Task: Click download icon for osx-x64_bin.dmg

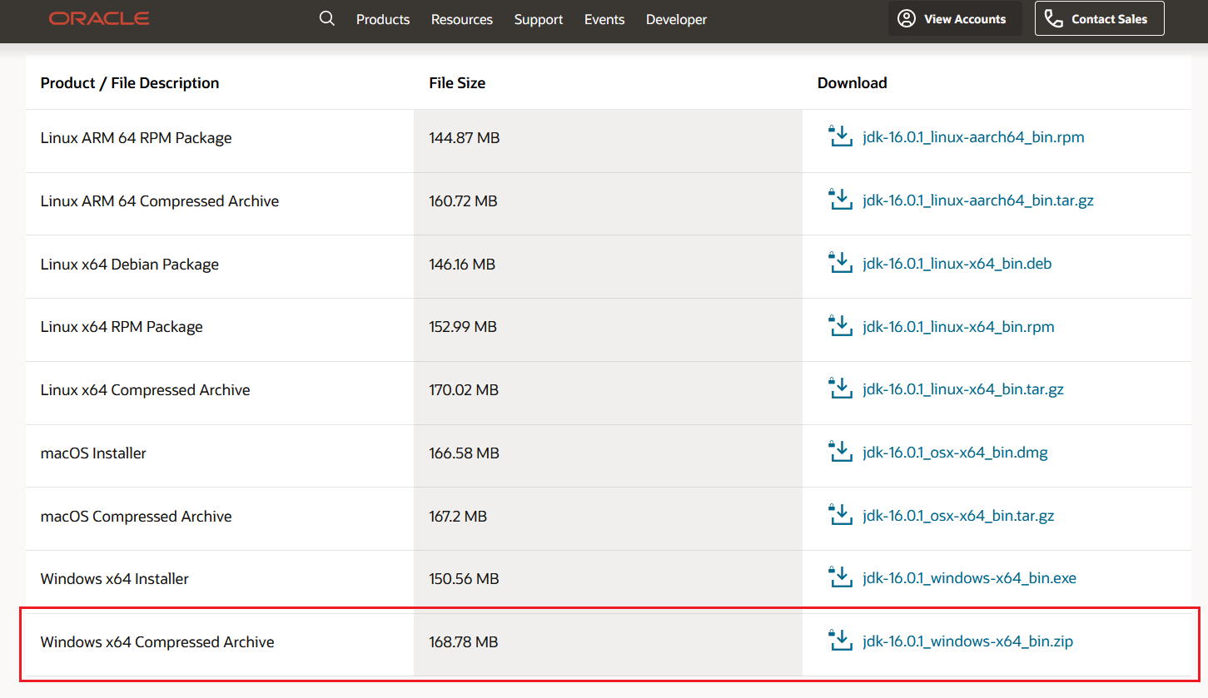Action: point(841,452)
